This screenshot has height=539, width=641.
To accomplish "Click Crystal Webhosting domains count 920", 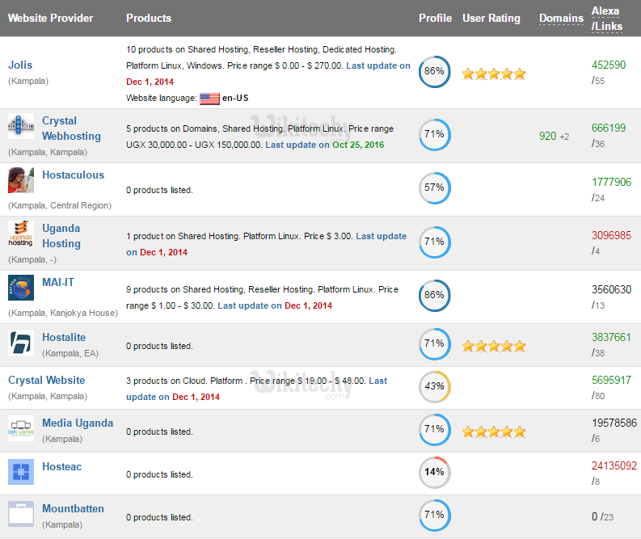I will point(548,136).
